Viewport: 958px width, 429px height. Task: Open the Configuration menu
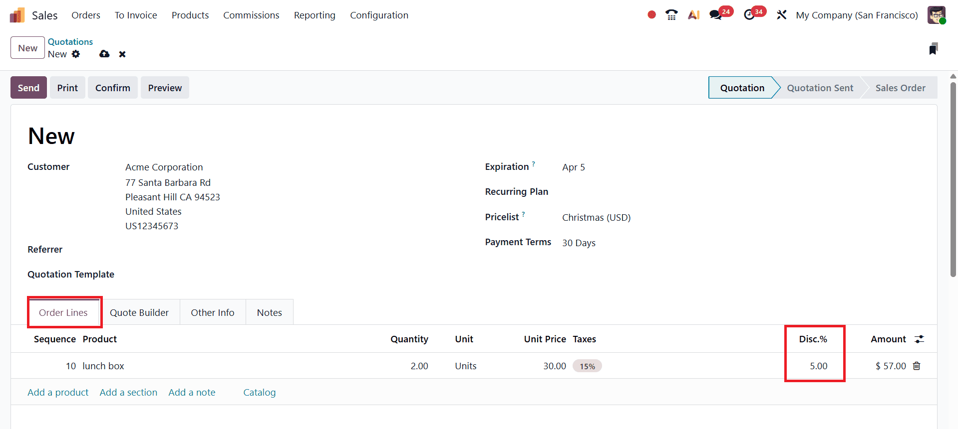click(x=379, y=15)
